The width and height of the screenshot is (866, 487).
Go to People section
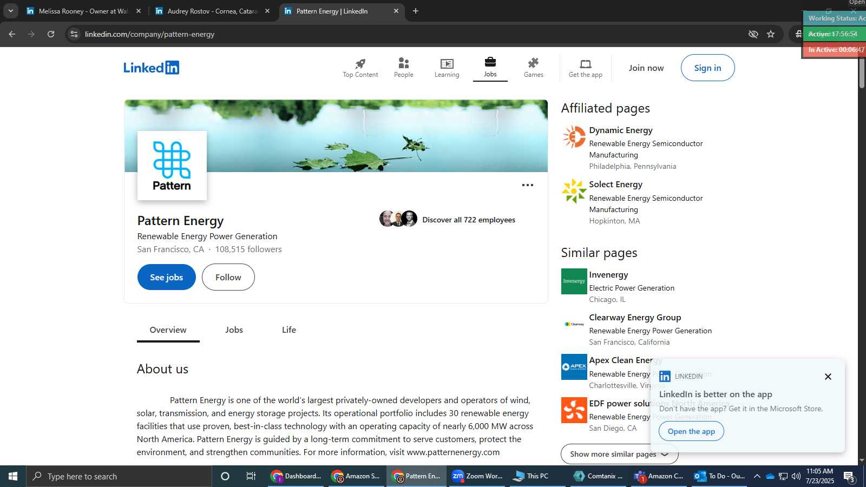click(x=403, y=68)
